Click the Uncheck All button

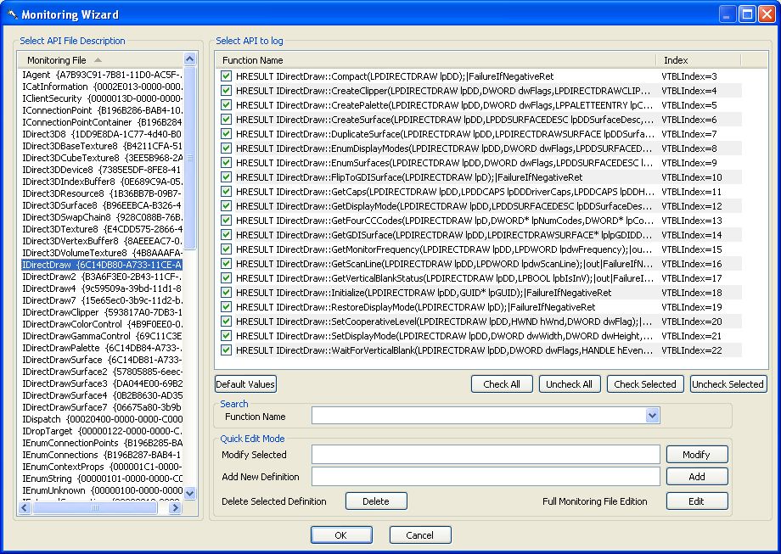click(x=570, y=384)
